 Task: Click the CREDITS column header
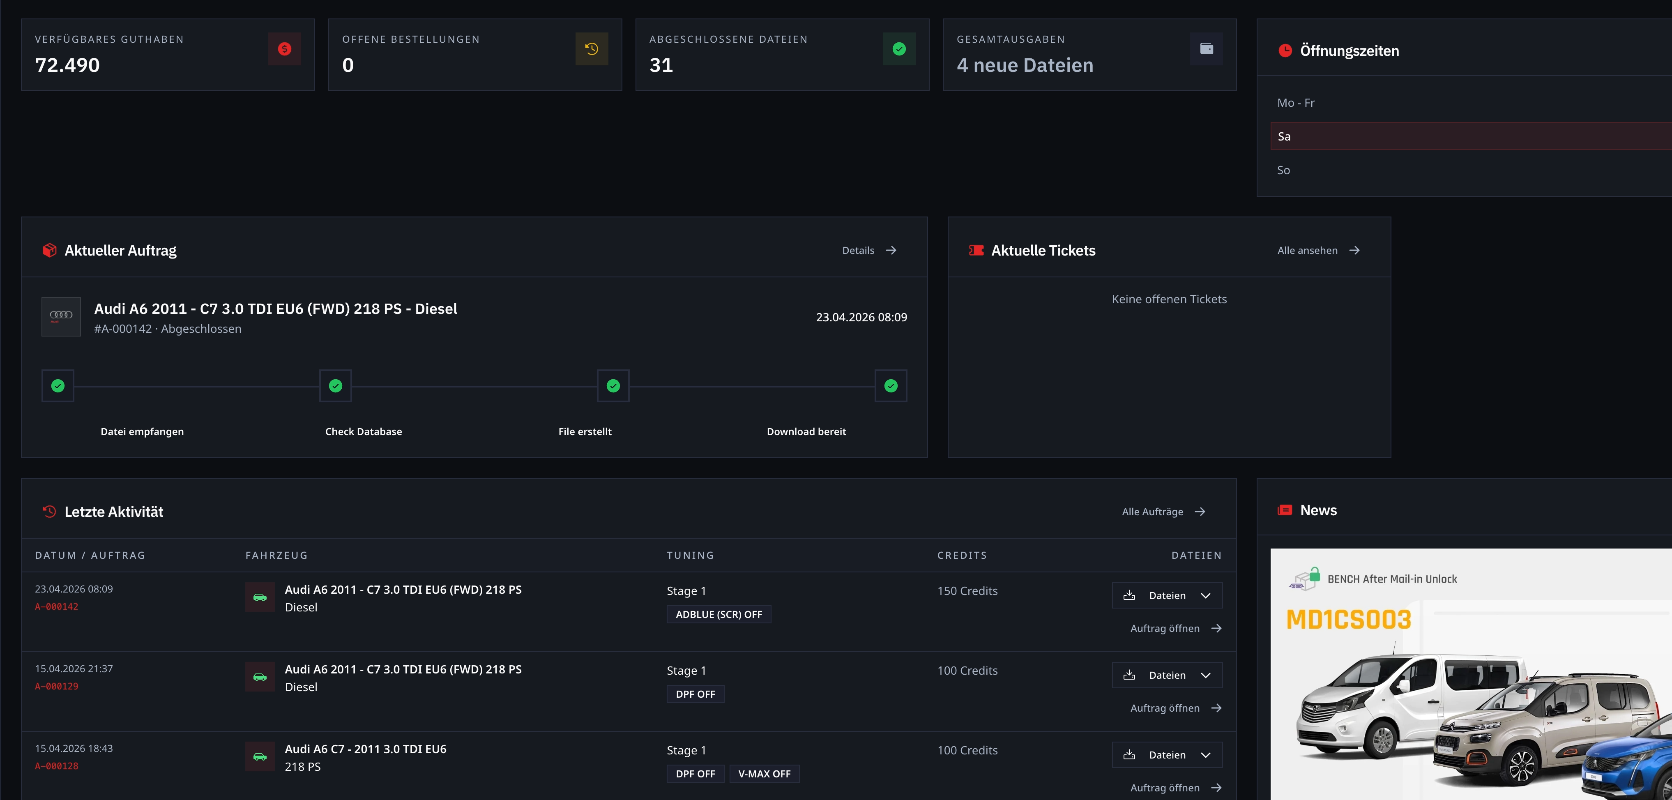pyautogui.click(x=962, y=555)
